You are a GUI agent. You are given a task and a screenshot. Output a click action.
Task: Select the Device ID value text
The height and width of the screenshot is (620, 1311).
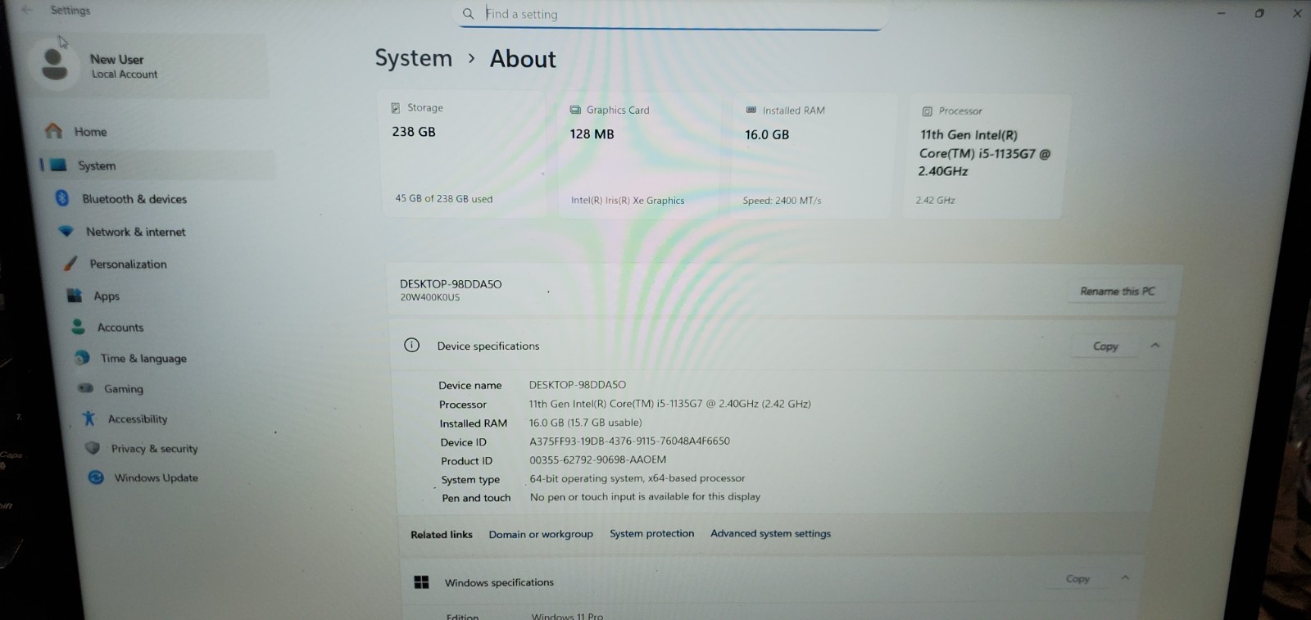pyautogui.click(x=629, y=441)
